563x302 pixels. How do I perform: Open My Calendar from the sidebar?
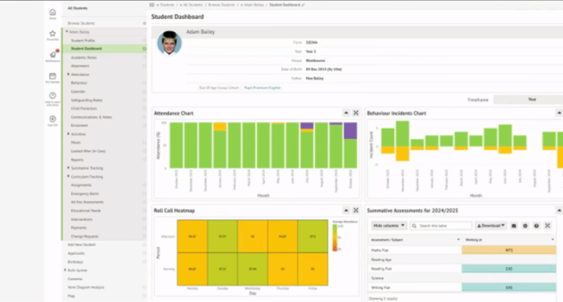(x=52, y=77)
